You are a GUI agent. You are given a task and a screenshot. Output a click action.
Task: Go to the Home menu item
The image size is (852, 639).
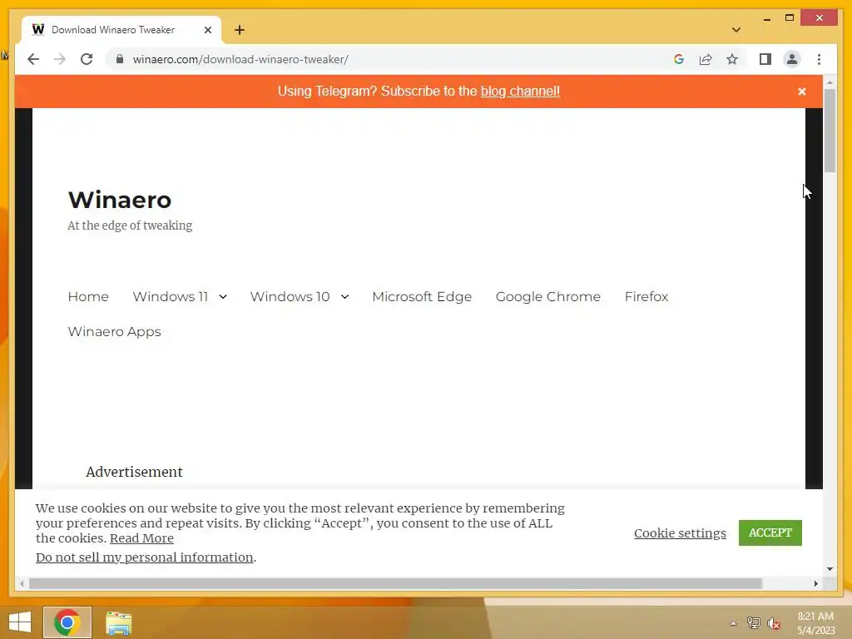[x=88, y=297]
